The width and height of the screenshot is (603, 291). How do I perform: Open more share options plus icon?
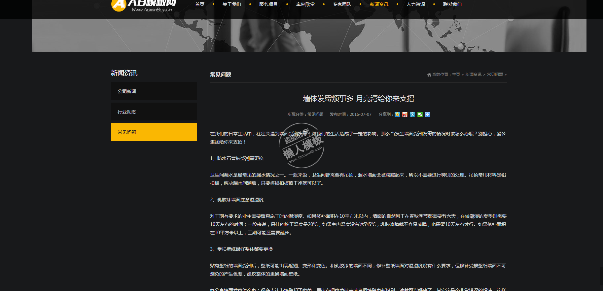coord(428,114)
